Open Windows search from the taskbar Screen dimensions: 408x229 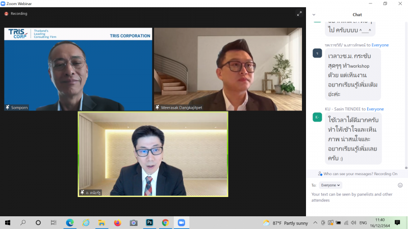tap(23, 223)
